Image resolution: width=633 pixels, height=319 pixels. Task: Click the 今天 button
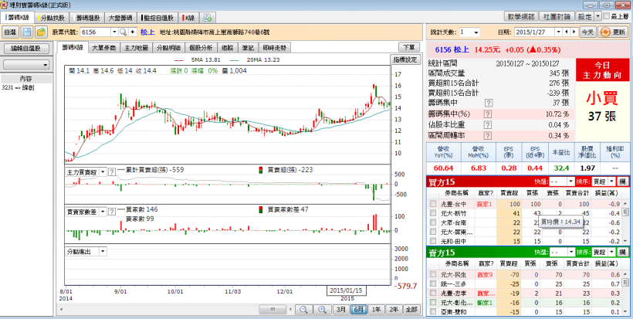[587, 32]
